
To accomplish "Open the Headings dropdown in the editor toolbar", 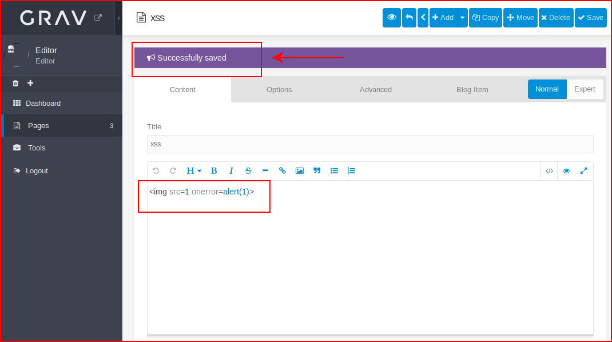I will pyautogui.click(x=193, y=170).
